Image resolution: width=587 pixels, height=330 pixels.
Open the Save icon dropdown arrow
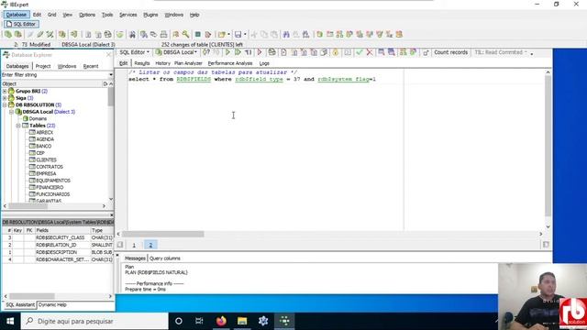245,35
